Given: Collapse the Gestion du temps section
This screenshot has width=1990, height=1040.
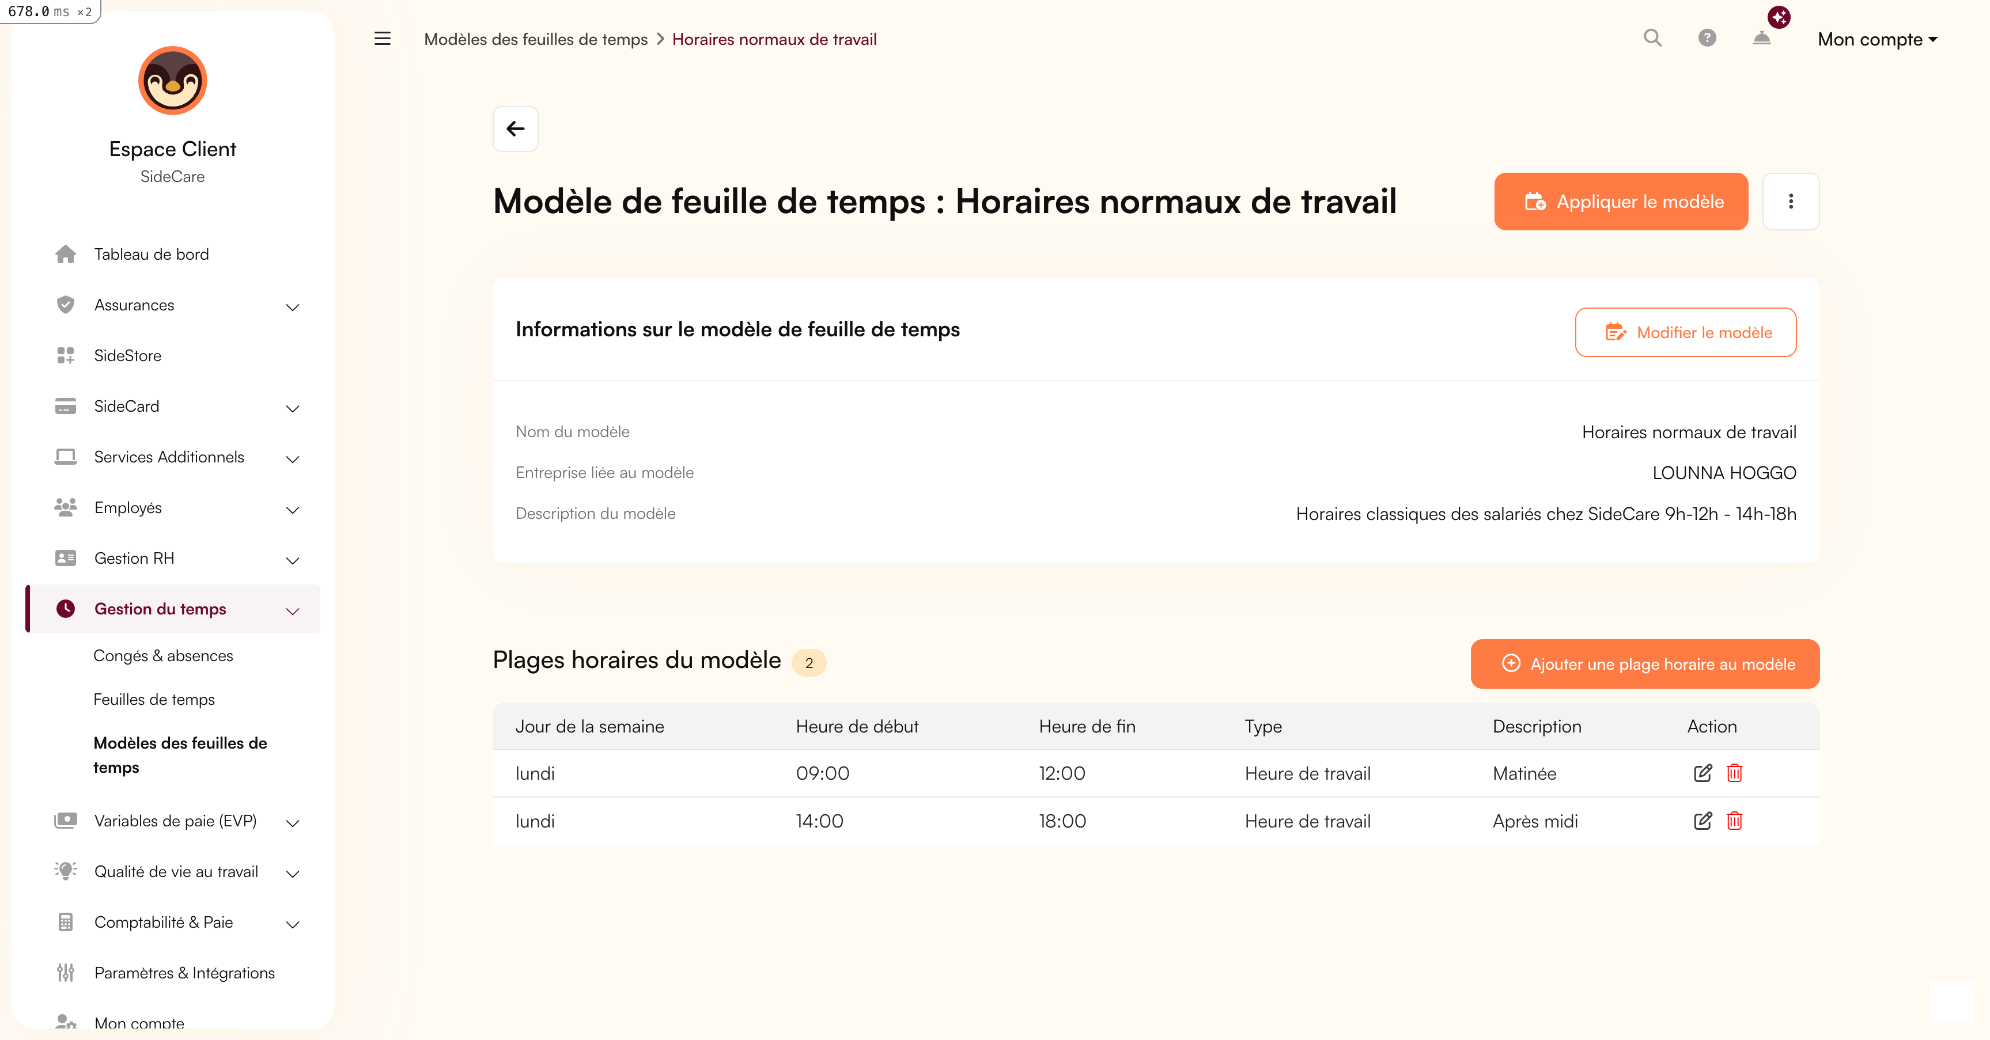Looking at the screenshot, I should coord(292,610).
